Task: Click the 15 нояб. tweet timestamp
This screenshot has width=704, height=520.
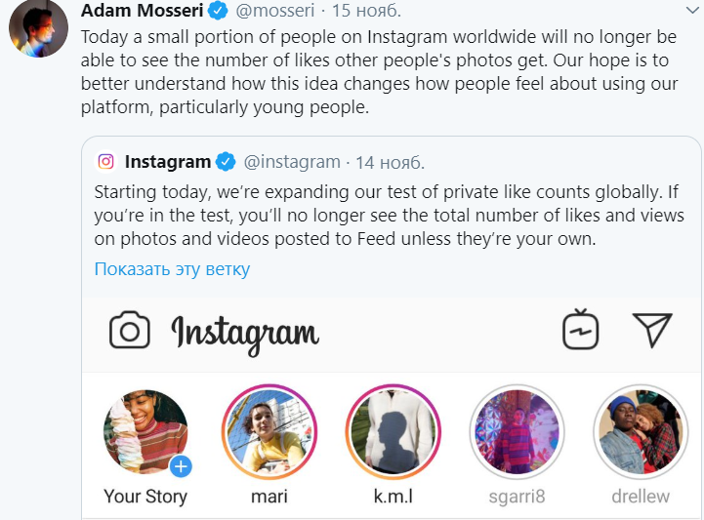Action: pos(367,12)
